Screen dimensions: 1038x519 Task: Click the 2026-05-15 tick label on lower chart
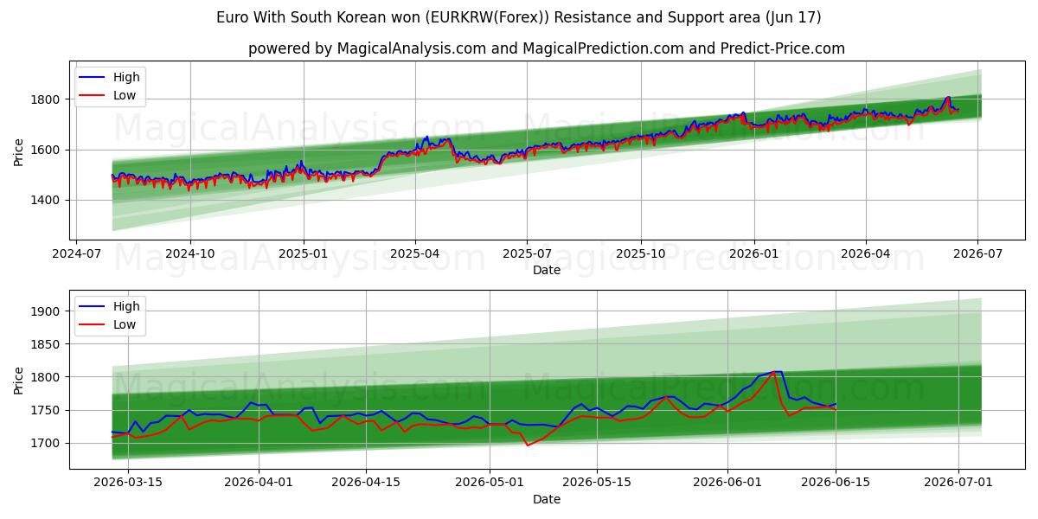point(597,484)
